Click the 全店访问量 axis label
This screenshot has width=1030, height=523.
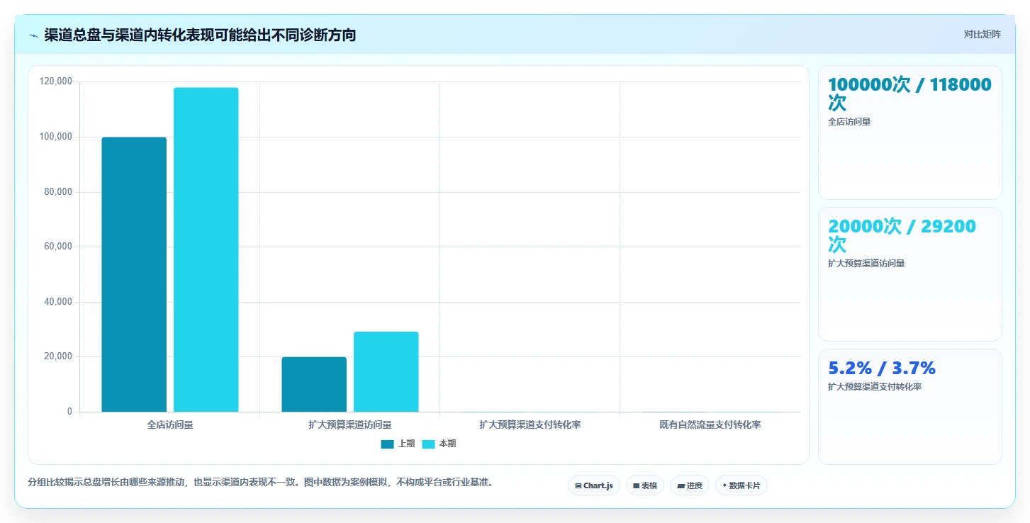click(170, 425)
